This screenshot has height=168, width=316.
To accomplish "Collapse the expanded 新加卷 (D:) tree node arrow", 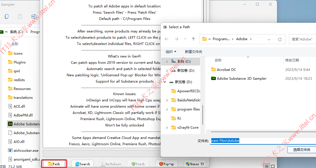I will click(x=165, y=82).
